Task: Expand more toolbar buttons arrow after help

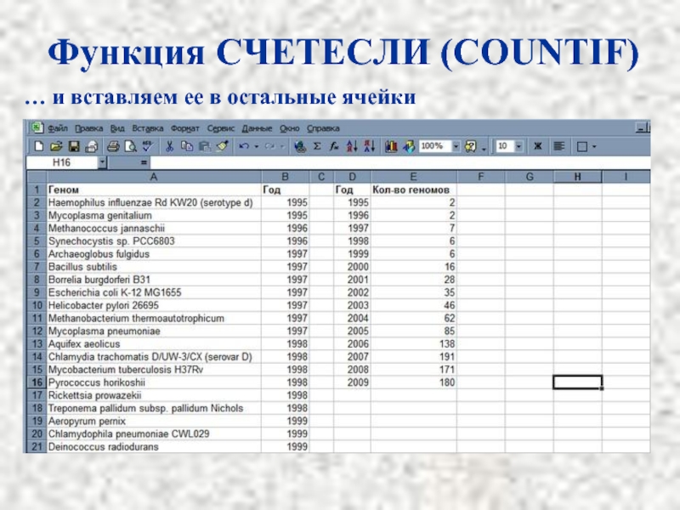Action: coord(484,149)
